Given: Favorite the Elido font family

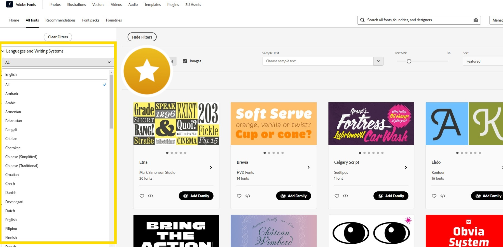Looking at the screenshot, I should point(434,196).
